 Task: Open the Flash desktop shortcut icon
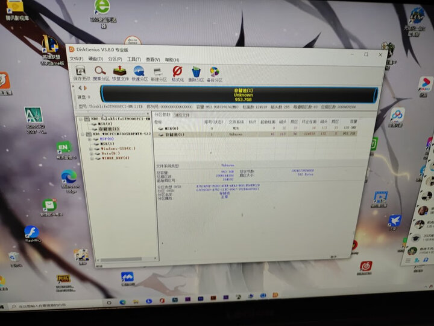32,234
